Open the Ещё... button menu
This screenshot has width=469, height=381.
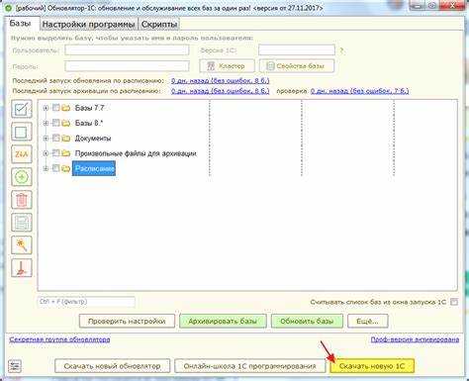pos(367,321)
